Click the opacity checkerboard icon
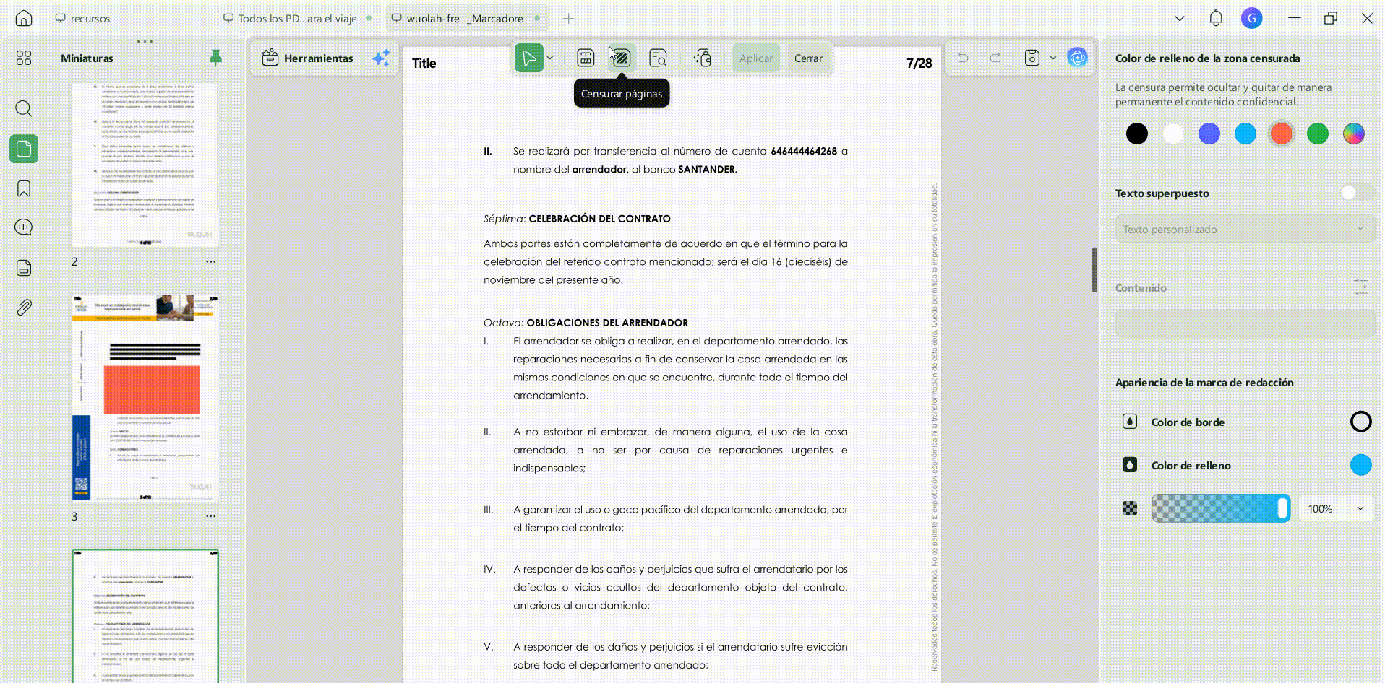Viewport: 1385px width, 683px height. (x=1130, y=508)
